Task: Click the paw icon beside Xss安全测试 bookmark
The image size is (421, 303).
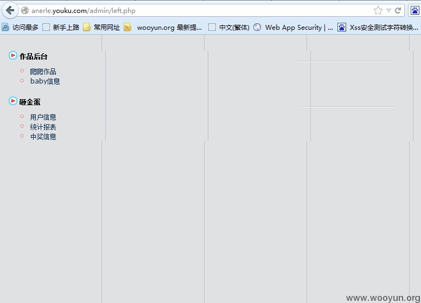Action: [x=342, y=27]
